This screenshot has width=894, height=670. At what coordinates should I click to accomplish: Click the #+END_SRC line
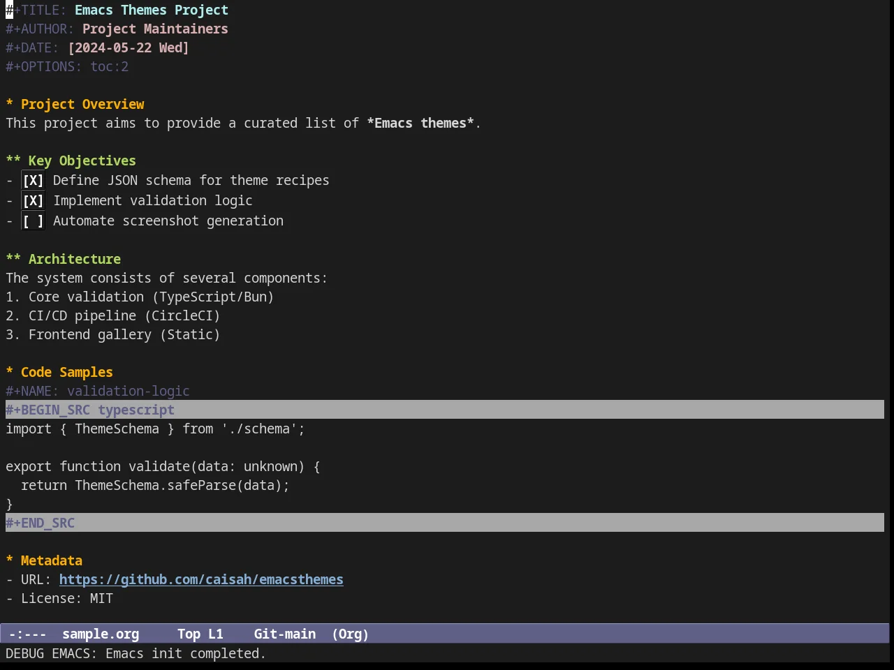pos(445,523)
